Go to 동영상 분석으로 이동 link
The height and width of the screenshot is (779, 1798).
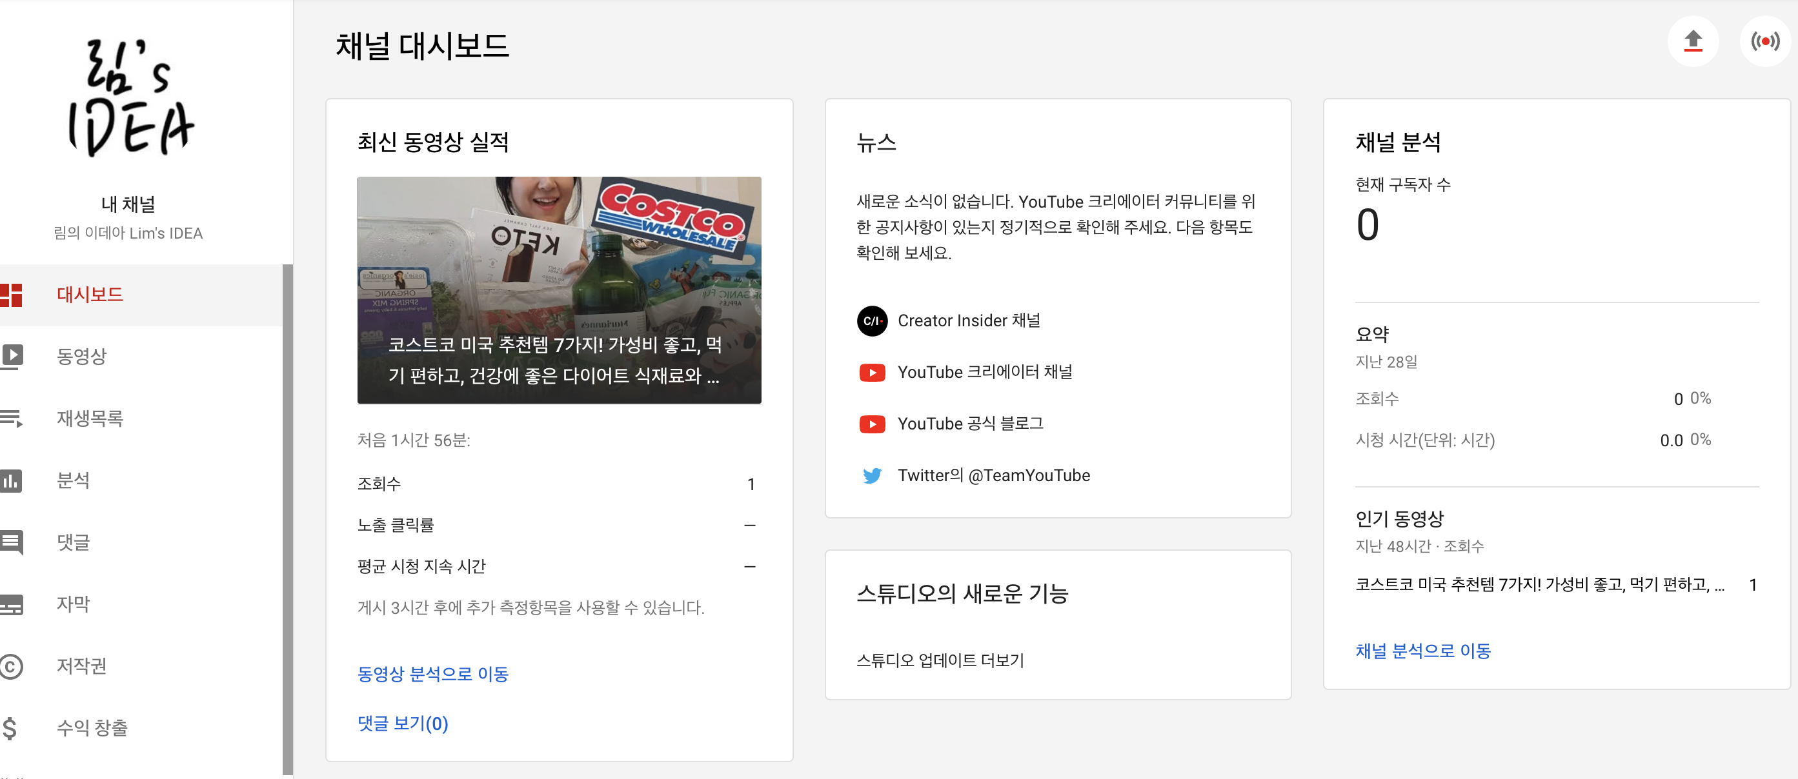tap(432, 675)
